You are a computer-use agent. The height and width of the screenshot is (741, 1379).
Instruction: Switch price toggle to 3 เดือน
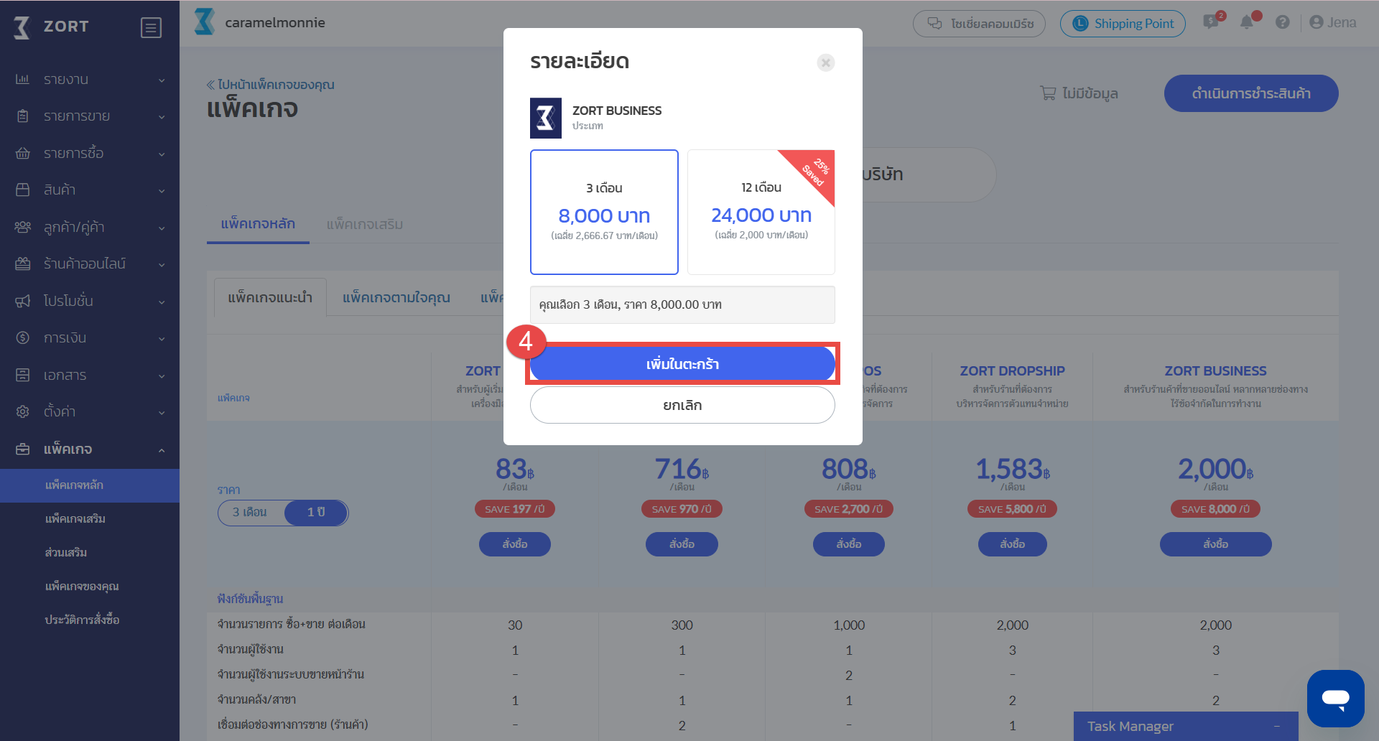250,512
